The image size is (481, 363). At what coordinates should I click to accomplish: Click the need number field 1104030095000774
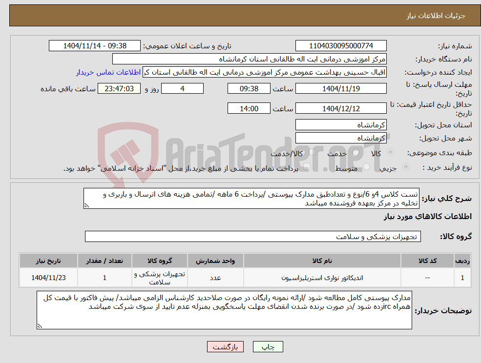341,46
